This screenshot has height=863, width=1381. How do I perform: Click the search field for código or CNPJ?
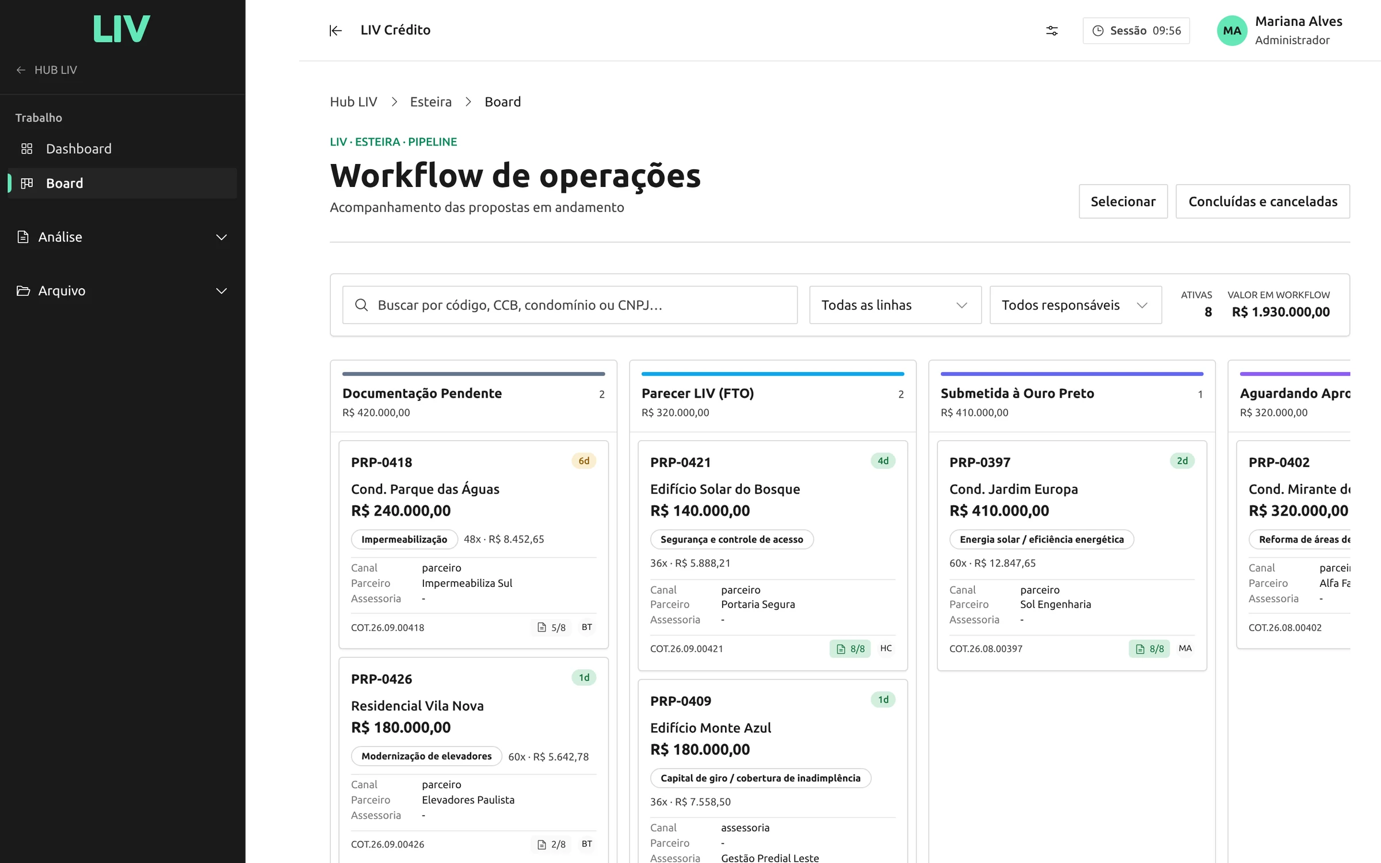pyautogui.click(x=570, y=305)
